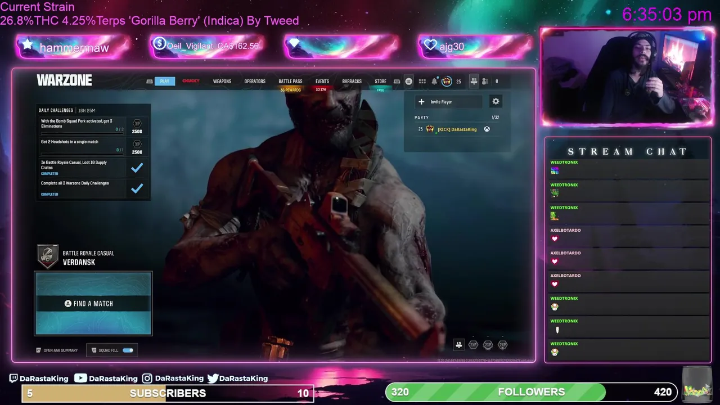Toggle the Squad Fill switch
The height and width of the screenshot is (405, 720).
[x=128, y=350]
